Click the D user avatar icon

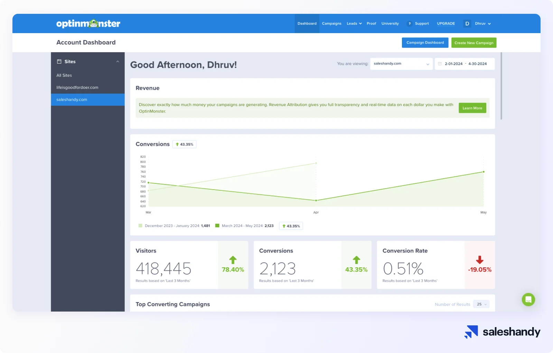467,23
